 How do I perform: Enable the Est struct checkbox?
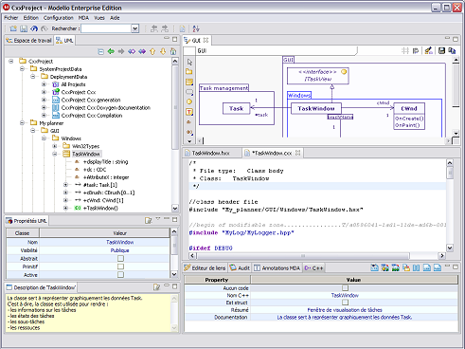point(345,303)
